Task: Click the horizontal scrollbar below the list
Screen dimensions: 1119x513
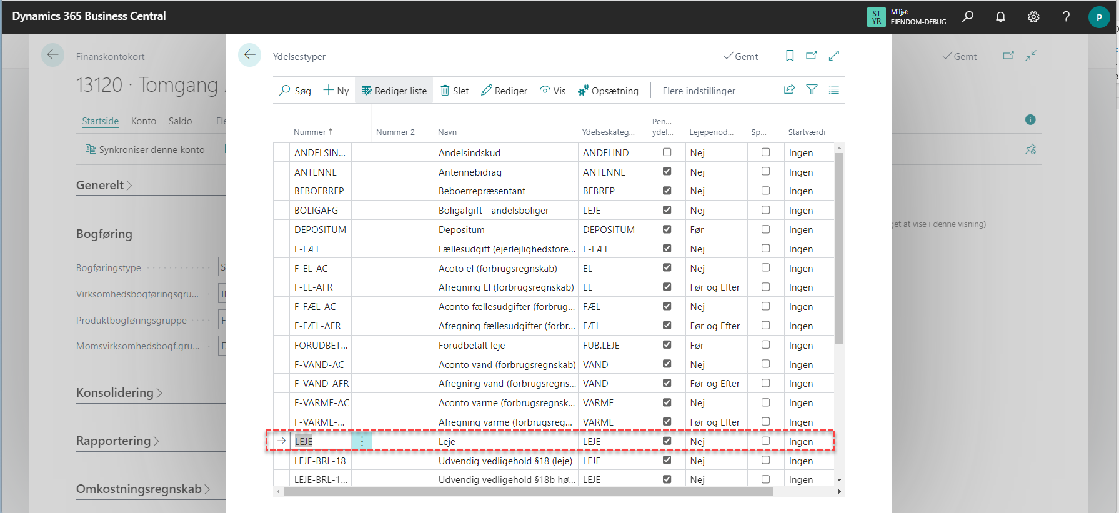Action: point(528,492)
